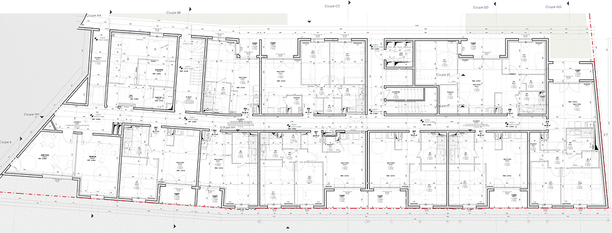612x233 pixels.
Task: Select the 'DIRECTION' room label
Action: click(44, 155)
